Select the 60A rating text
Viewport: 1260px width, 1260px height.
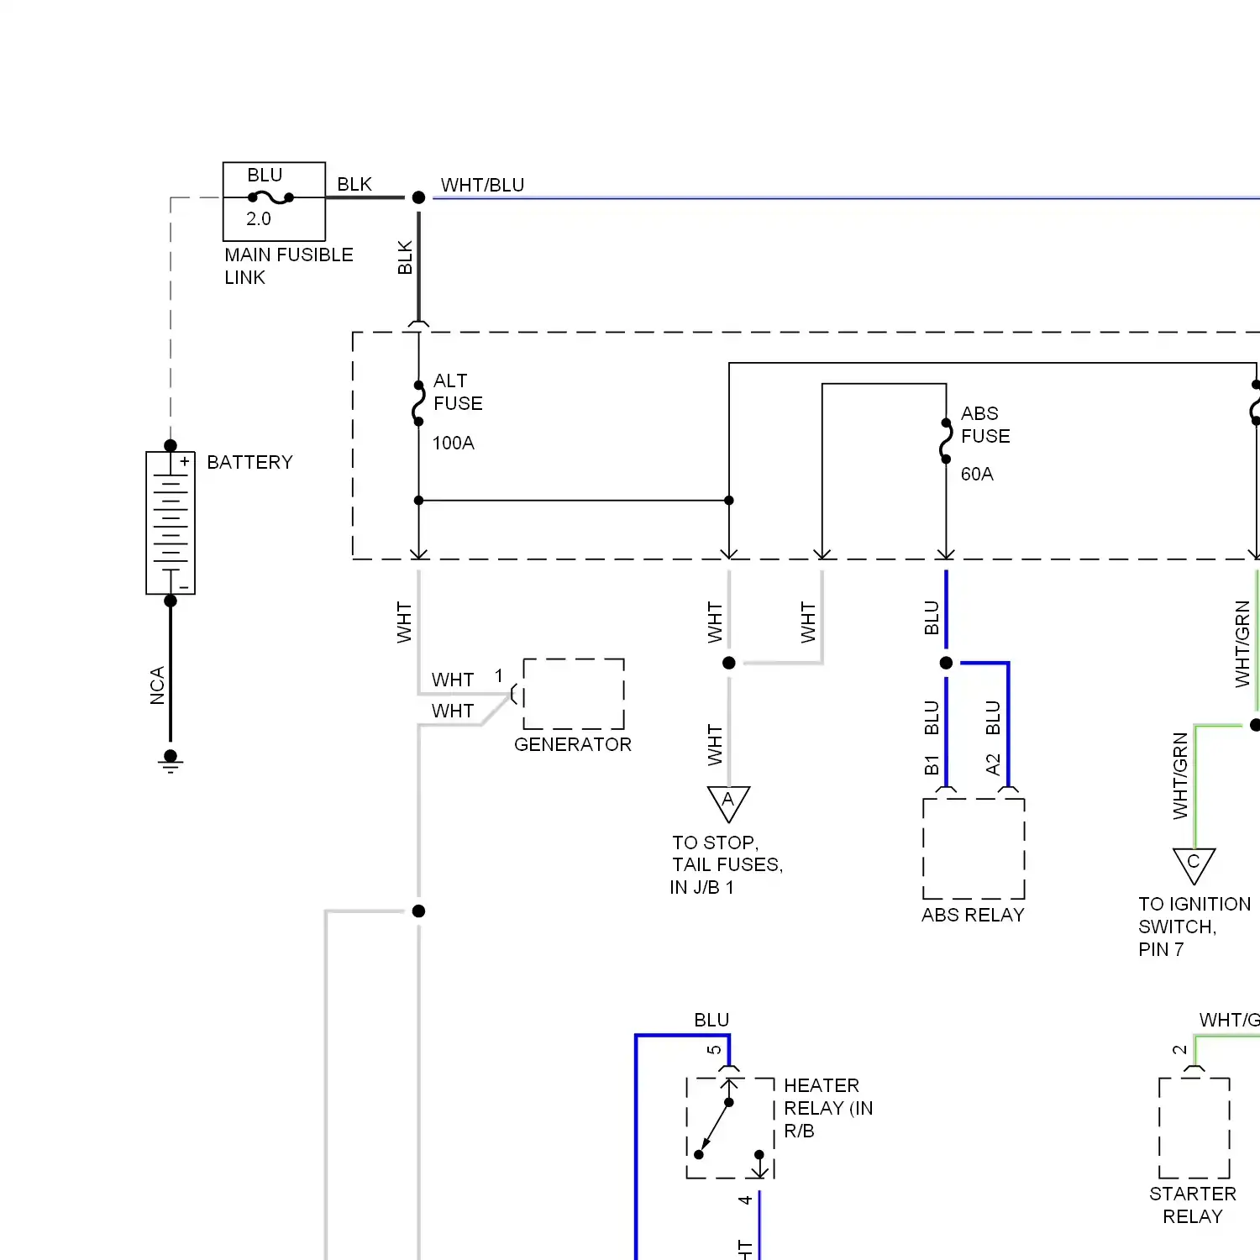click(977, 474)
